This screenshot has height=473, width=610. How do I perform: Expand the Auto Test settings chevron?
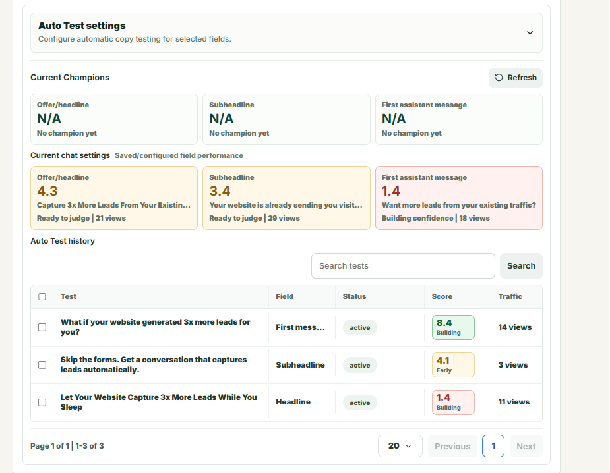[x=530, y=33]
